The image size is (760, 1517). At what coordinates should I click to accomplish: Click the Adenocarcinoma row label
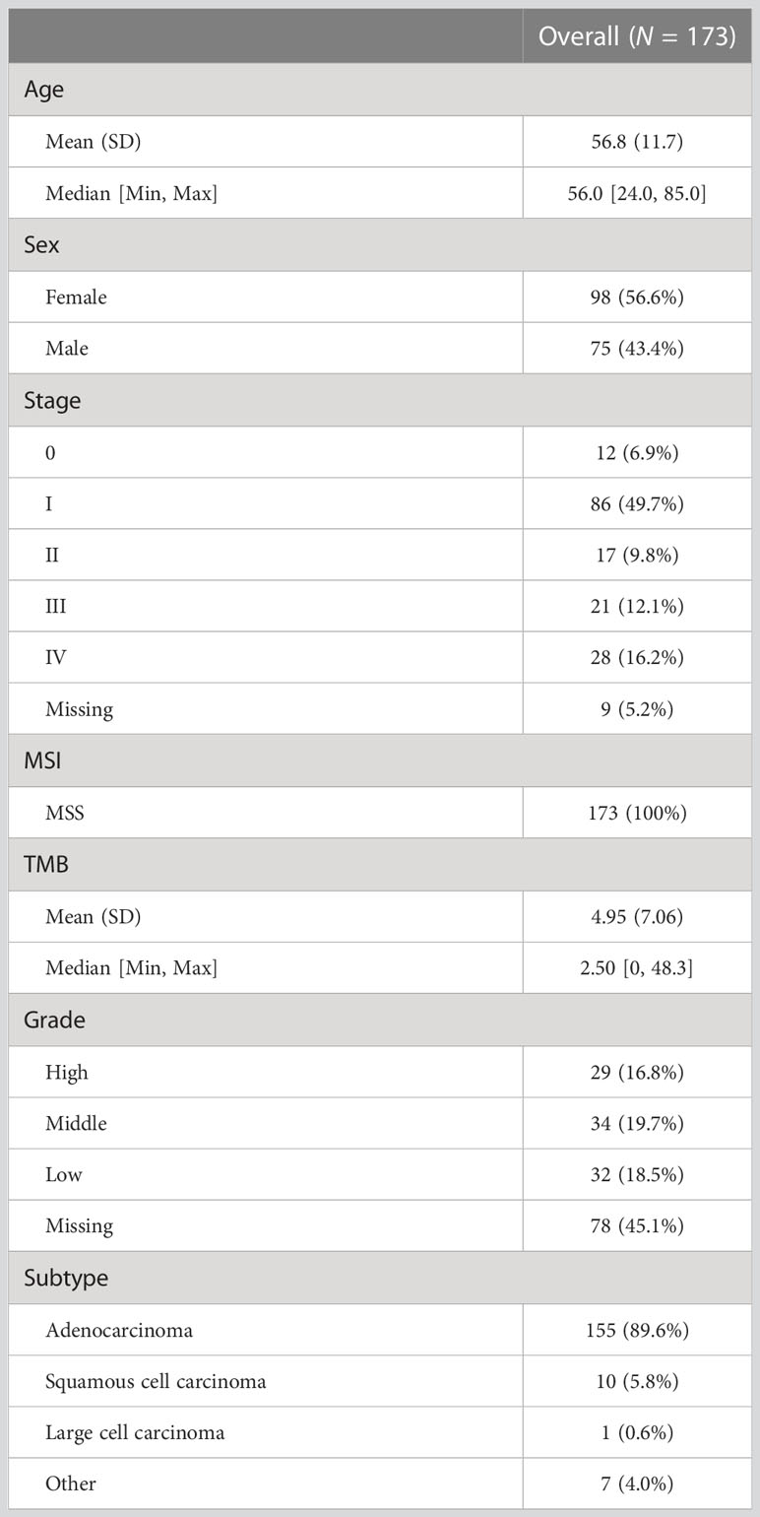pyautogui.click(x=119, y=1330)
